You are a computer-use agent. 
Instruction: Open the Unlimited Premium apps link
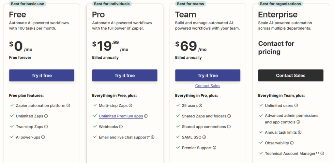[x=121, y=116]
